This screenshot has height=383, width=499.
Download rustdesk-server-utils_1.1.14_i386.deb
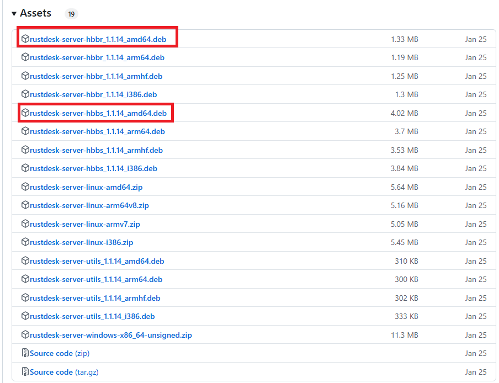tap(92, 316)
